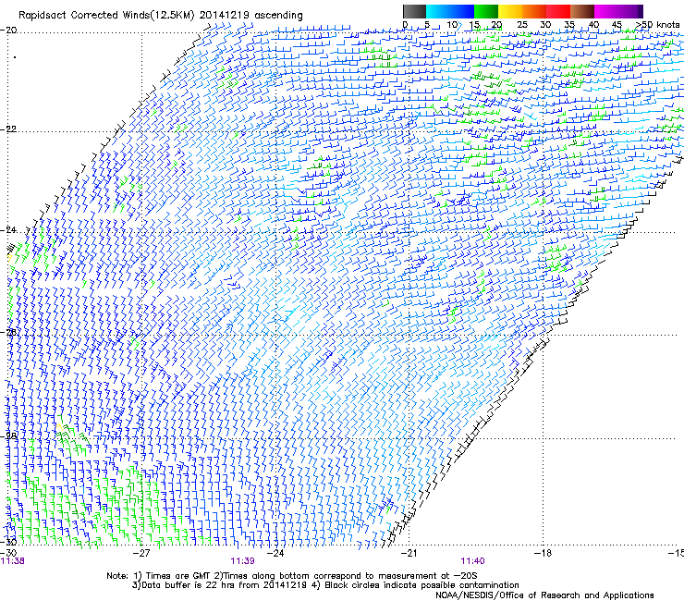Click the note 'Black circles indicate possible contamination'

(421, 585)
